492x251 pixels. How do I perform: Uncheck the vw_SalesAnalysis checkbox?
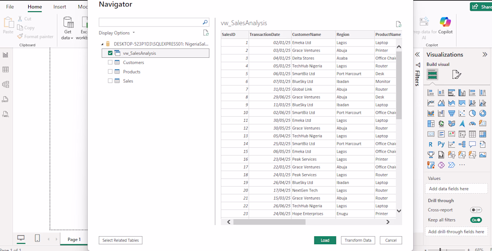110,53
